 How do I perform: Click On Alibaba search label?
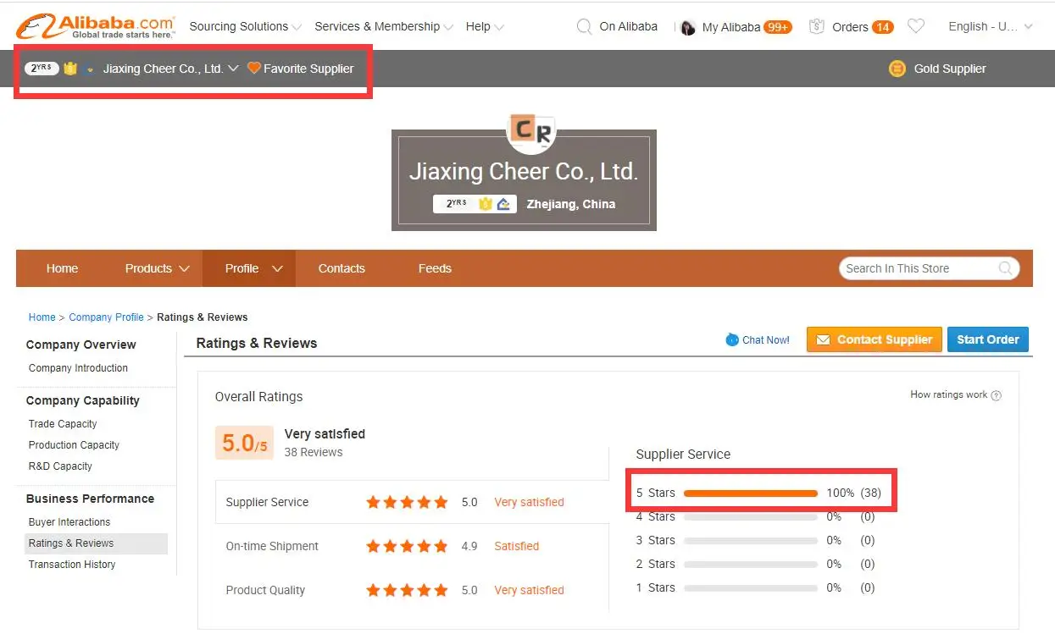point(628,26)
